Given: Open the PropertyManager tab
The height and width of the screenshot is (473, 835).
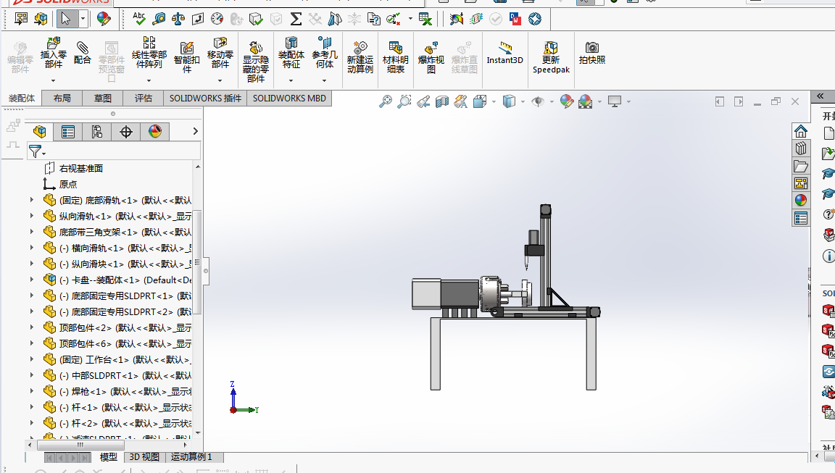Looking at the screenshot, I should click(x=68, y=131).
